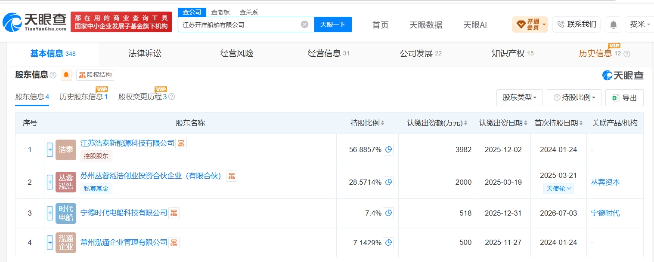Click the red promotional banner in the header
The image size is (654, 262).
tap(121, 22)
